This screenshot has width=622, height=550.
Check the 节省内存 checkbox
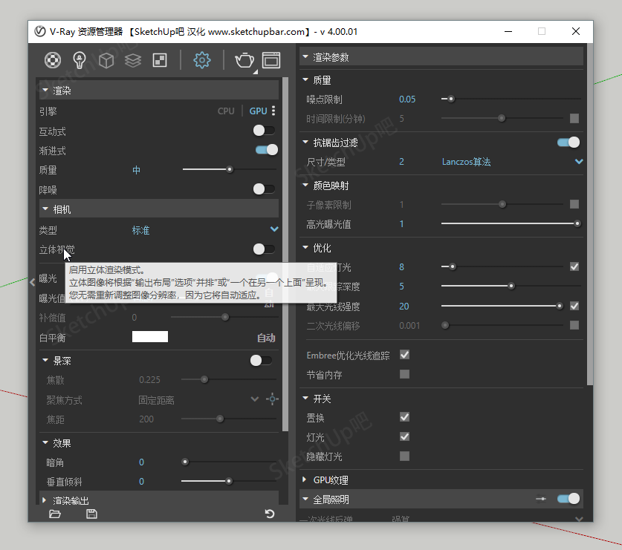click(x=404, y=374)
